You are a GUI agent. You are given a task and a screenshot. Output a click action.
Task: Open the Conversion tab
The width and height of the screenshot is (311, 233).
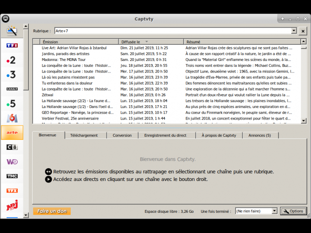coord(122,135)
